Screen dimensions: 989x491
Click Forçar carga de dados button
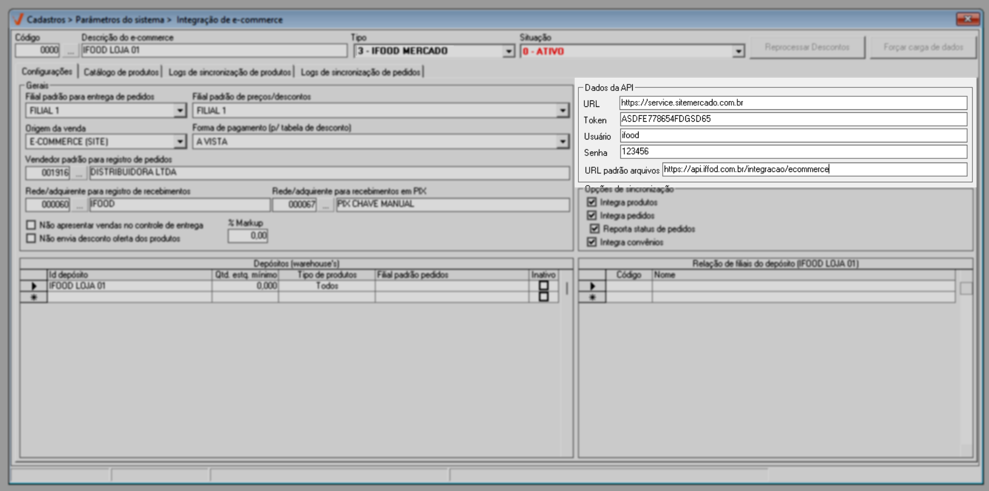(923, 47)
